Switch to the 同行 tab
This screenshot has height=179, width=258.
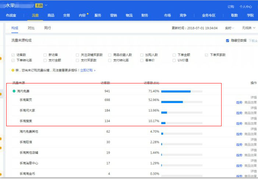47,28
